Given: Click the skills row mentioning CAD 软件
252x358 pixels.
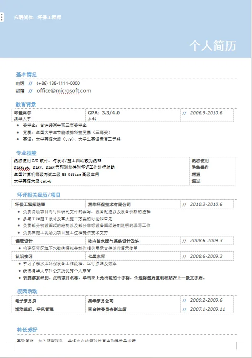Looking at the screenshot, I should 58,161.
